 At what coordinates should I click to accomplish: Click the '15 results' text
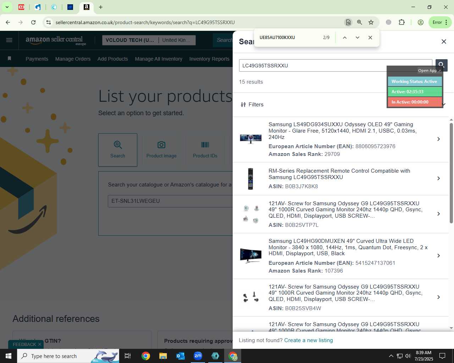pos(251,82)
